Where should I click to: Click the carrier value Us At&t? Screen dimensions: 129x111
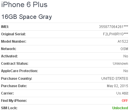pyautogui.click(x=122, y=93)
